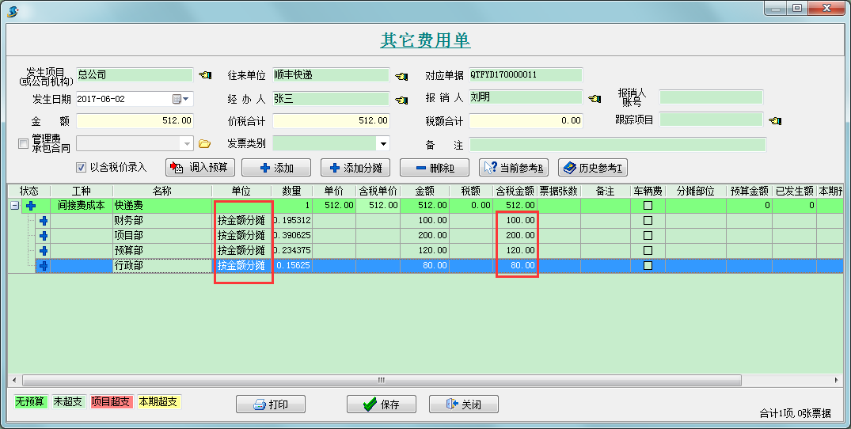Click the 备注 input field
This screenshot has height=429, width=851.
(617, 144)
